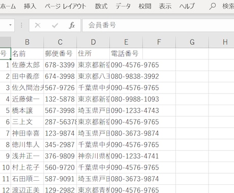Open the 挿入 ribbon tab

(x=30, y=7)
